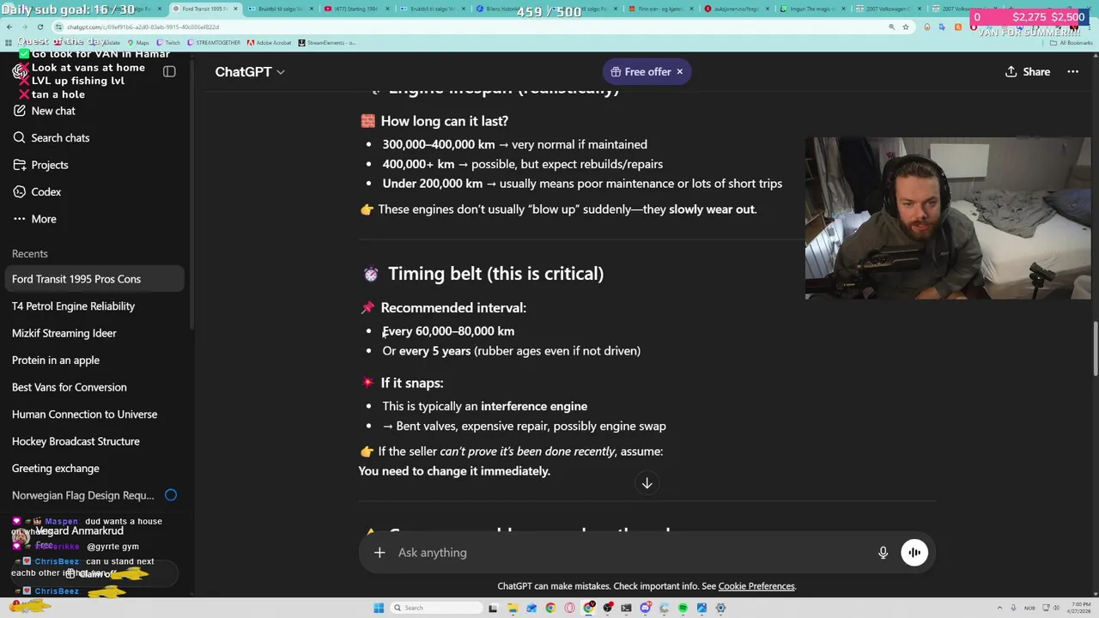Open Mizkif Streaming Ideer chat

coord(93,333)
